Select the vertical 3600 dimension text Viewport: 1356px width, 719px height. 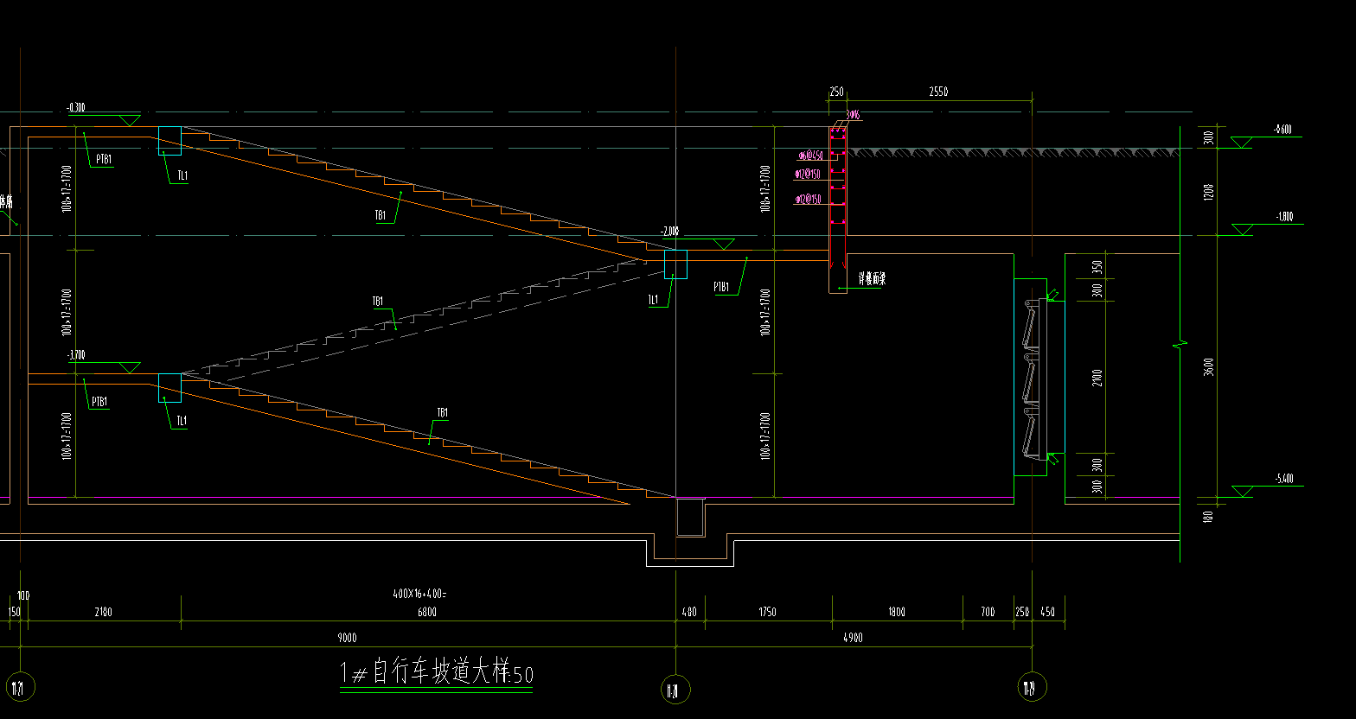pos(1209,366)
